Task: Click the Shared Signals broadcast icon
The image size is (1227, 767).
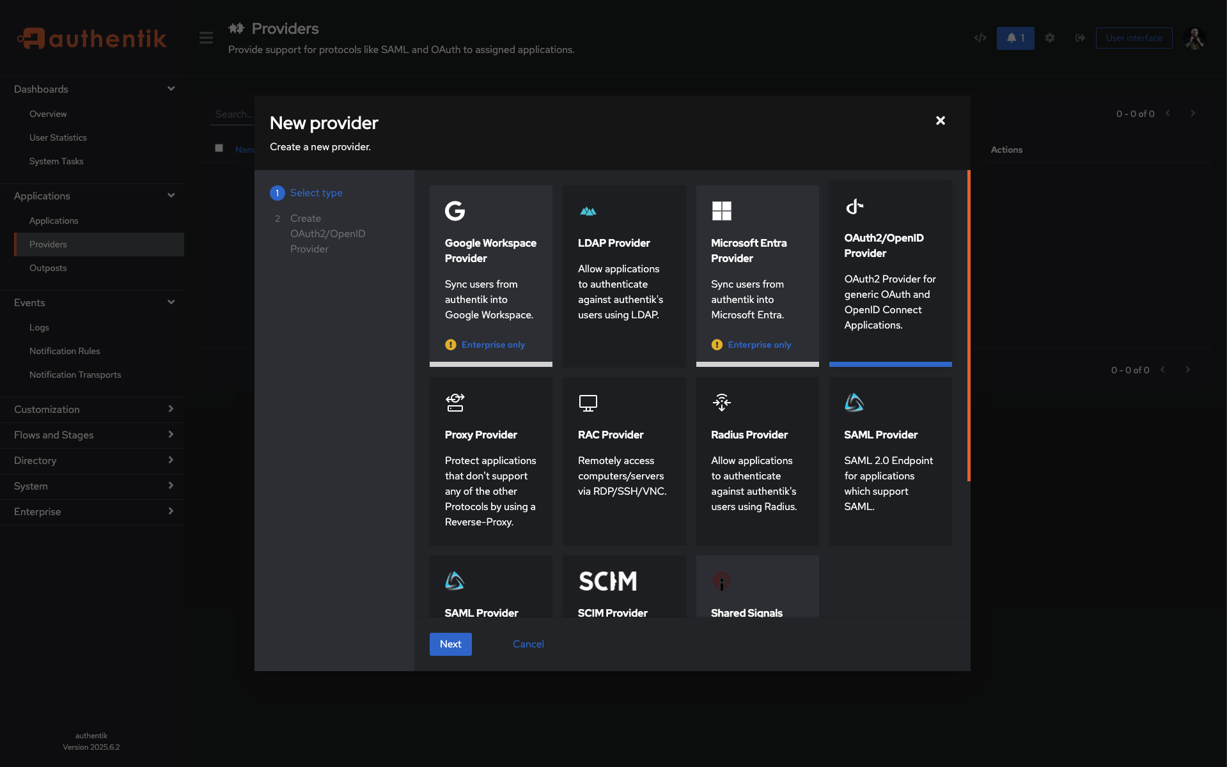Action: (721, 581)
